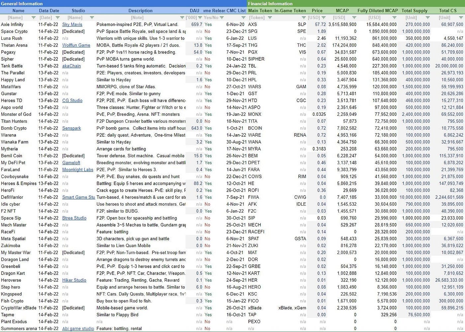The width and height of the screenshot is (465, 332).
Task: Click the MCAP [USD] filter icon
Action: point(354,18)
